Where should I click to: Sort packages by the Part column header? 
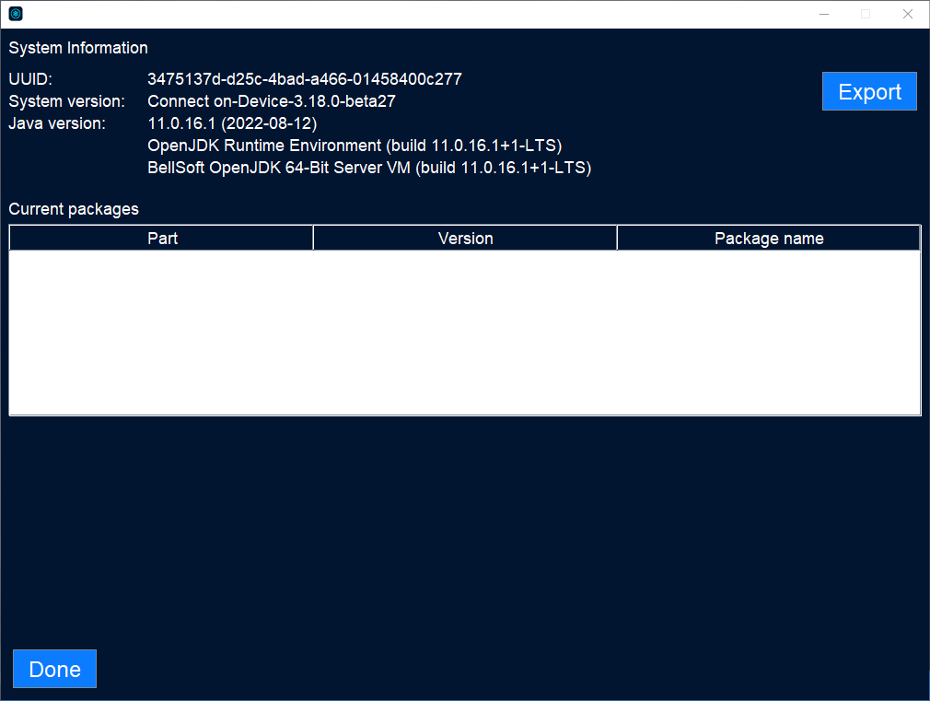point(162,238)
